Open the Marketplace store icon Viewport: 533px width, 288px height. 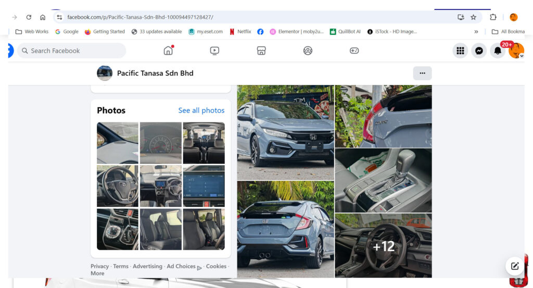(261, 51)
